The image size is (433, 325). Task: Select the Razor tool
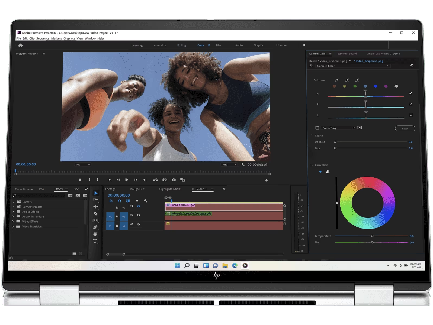95,213
